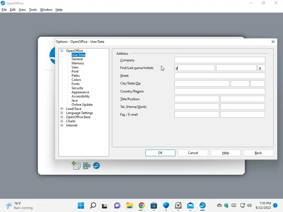The image size is (283, 212).
Task: Open Google Chrome from the taskbar
Action: point(142,205)
